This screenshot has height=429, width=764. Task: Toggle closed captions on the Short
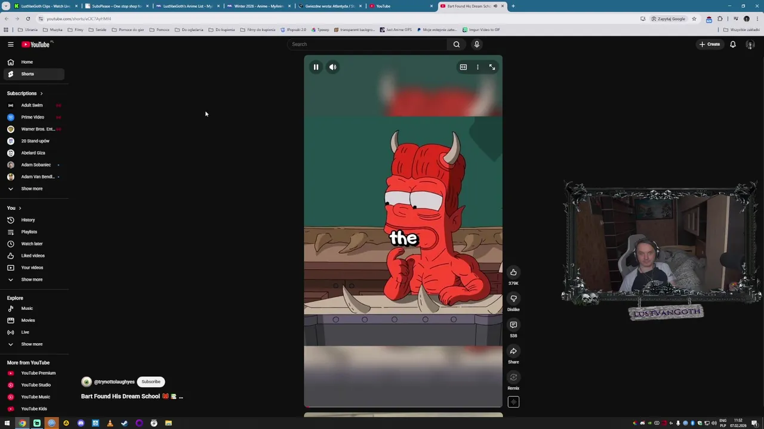463,67
